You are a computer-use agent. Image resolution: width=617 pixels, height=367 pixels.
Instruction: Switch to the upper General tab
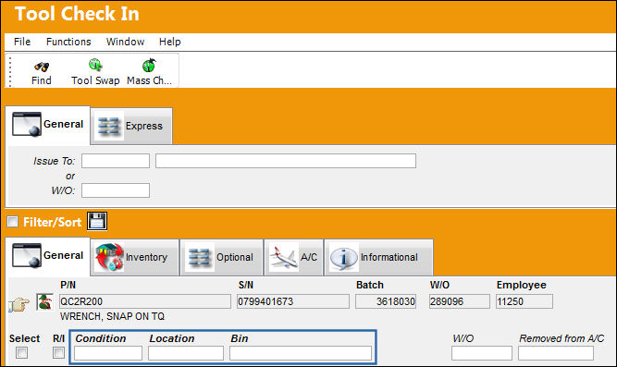tap(47, 125)
